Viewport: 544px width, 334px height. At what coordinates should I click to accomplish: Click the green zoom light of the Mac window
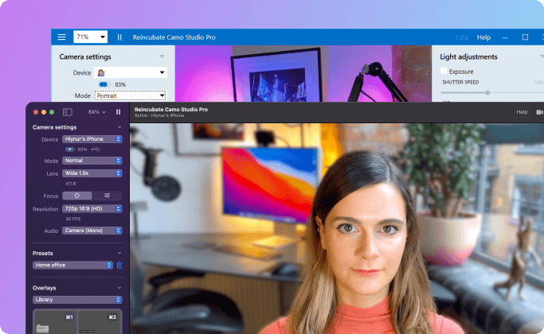pyautogui.click(x=52, y=112)
